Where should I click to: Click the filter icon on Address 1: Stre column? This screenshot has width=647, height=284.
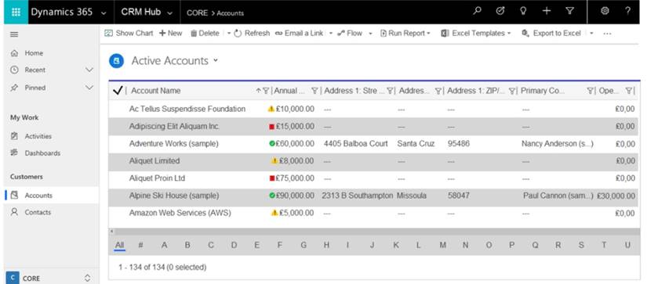(x=390, y=91)
